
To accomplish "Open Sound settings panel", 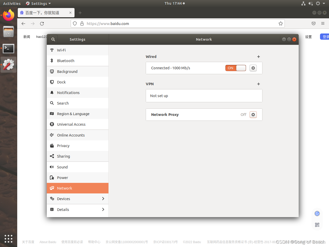I will coord(78,167).
